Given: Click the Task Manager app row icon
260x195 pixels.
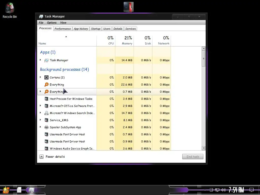Looking at the screenshot, I should click(46, 60).
